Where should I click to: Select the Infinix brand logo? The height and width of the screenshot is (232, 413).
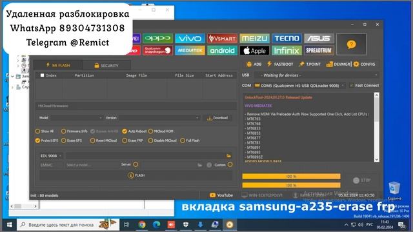pyautogui.click(x=287, y=50)
